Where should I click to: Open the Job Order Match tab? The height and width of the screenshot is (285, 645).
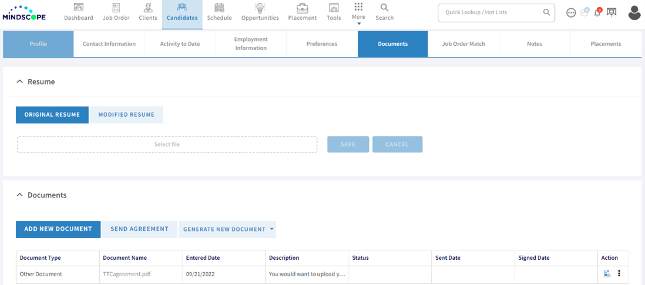463,44
